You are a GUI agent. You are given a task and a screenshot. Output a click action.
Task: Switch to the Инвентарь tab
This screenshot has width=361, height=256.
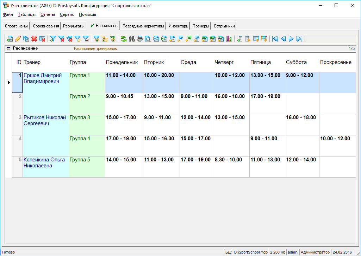click(x=178, y=26)
